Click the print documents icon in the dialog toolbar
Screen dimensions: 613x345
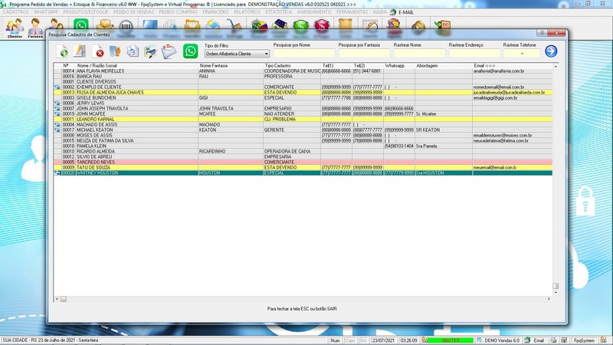pyautogui.click(x=133, y=51)
